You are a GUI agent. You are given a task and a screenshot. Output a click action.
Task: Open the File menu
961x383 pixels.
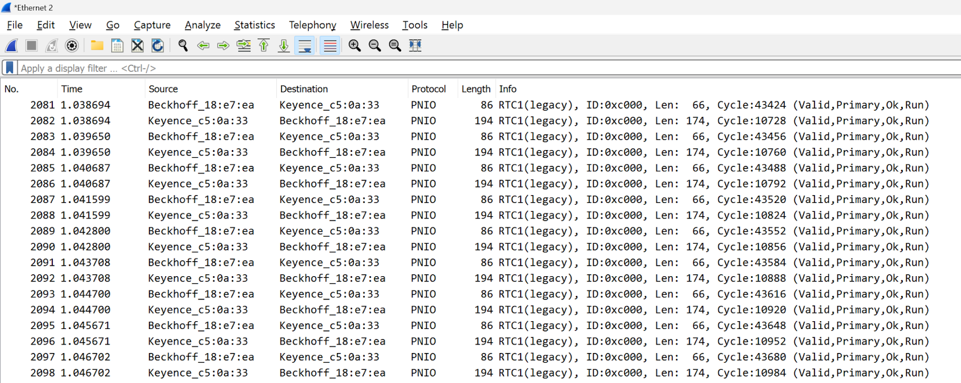[15, 25]
